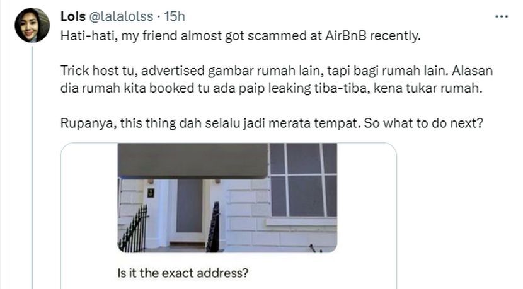Click the vertical thread line under the avatar
523x289 pixels.
pos(32,167)
